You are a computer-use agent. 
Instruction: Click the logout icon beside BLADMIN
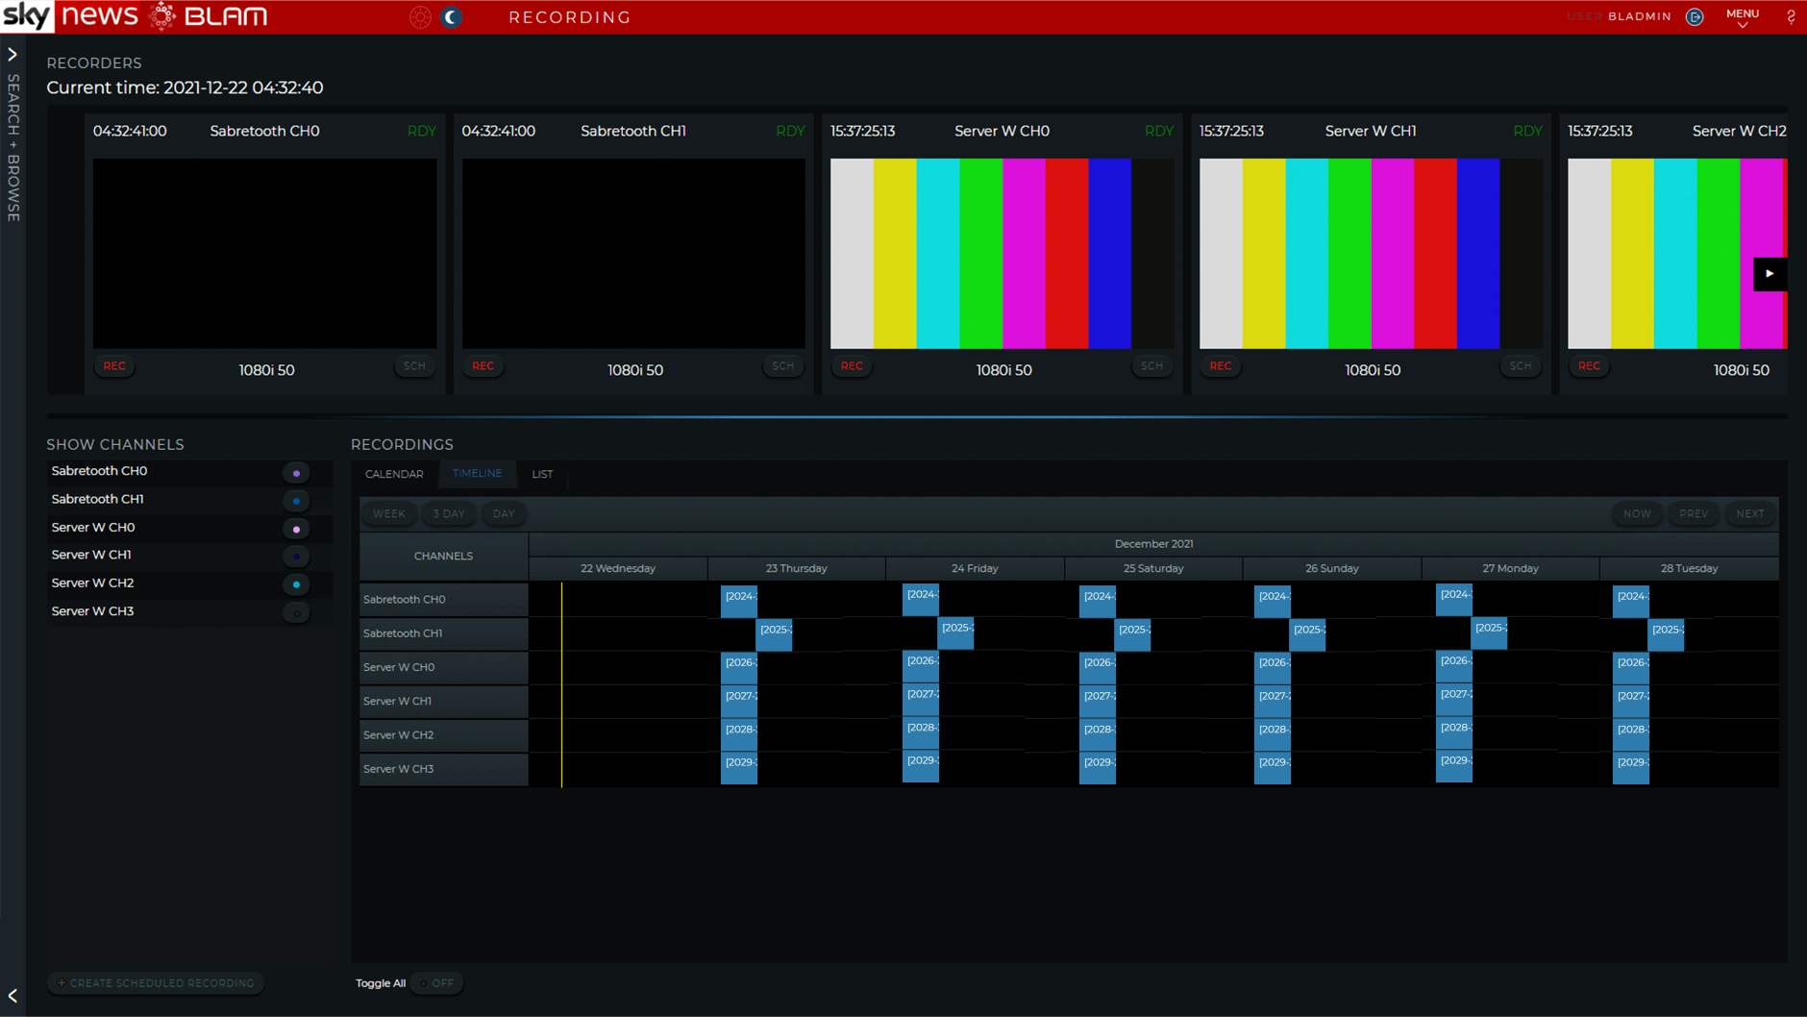click(1695, 17)
